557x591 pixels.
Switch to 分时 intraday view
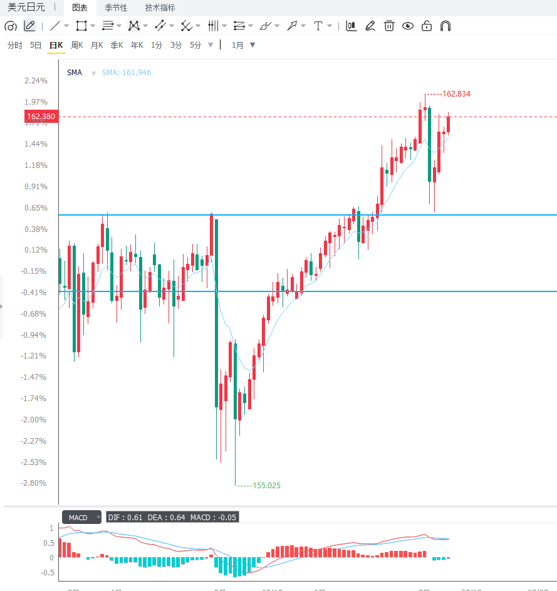(14, 45)
